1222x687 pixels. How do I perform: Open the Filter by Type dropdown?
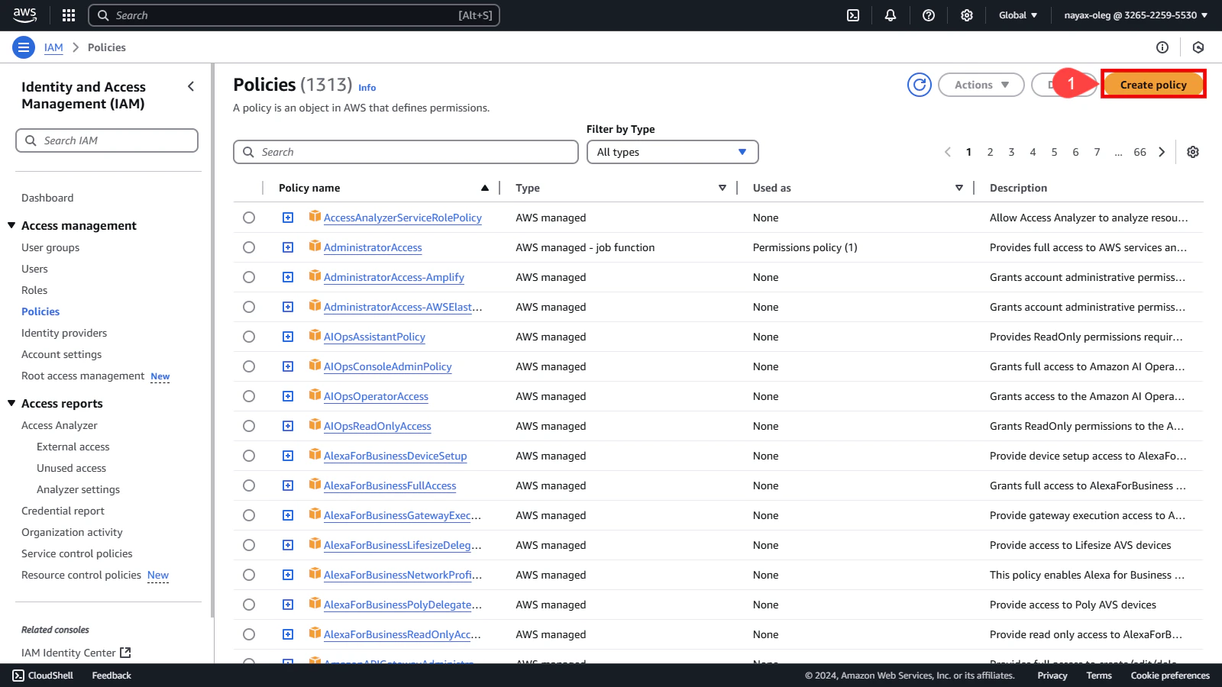coord(672,152)
